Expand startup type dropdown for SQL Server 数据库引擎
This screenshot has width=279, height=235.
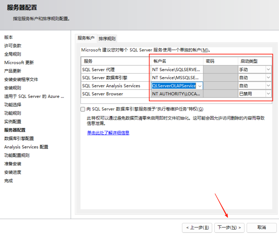click(268, 78)
